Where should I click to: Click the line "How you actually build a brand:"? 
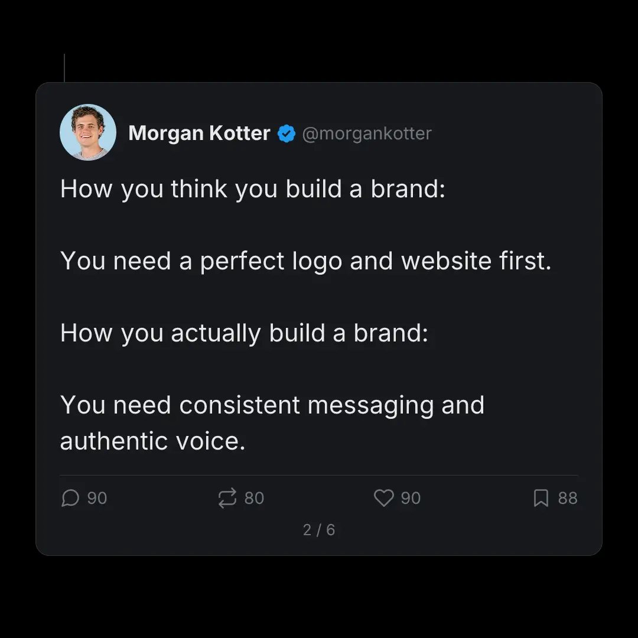[244, 333]
